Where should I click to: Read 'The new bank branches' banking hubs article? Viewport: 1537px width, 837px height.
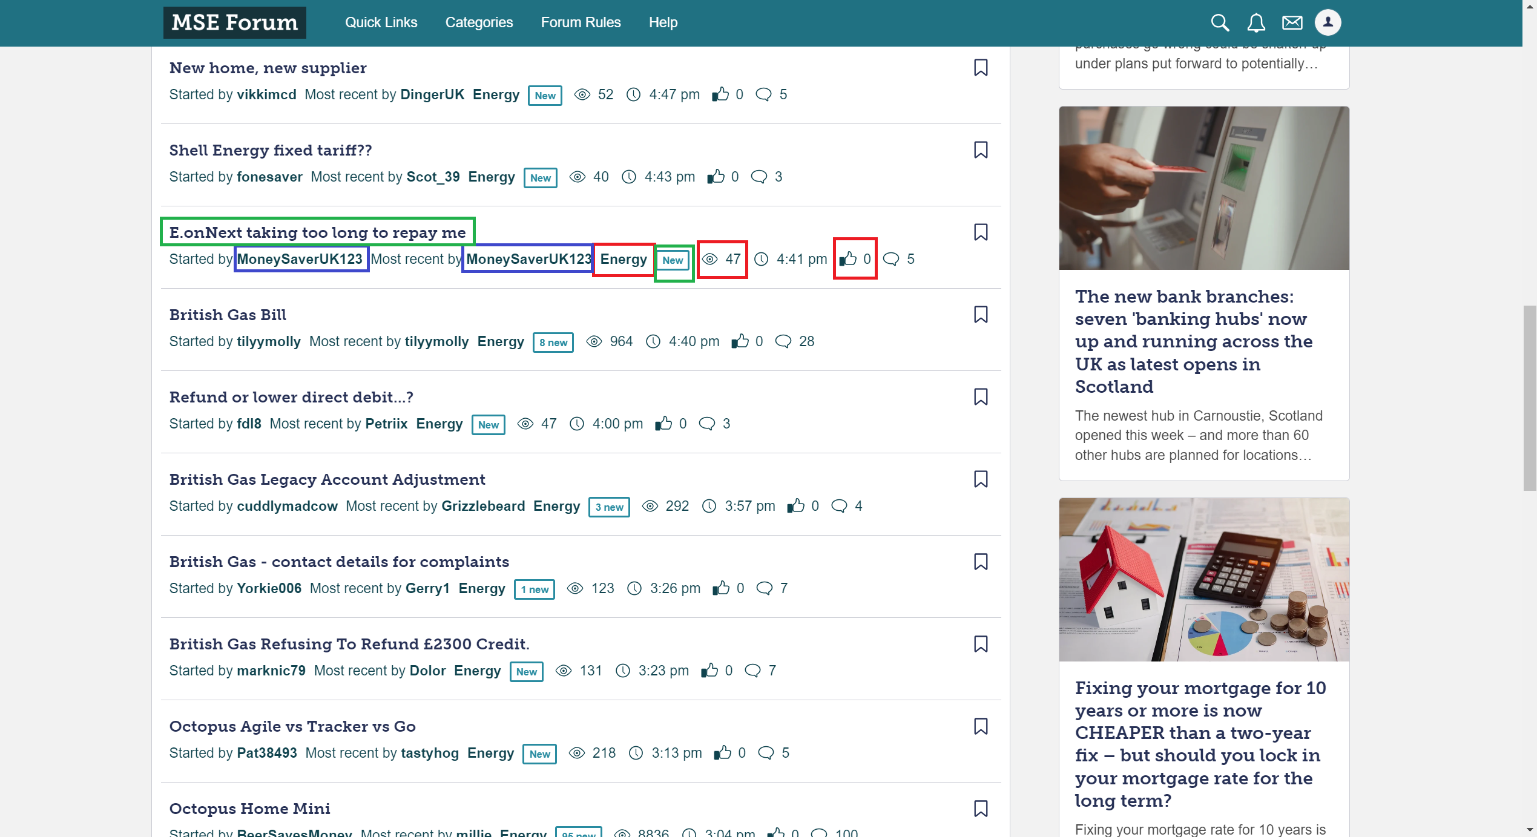click(x=1194, y=341)
